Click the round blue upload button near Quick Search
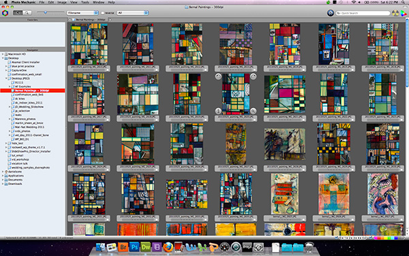 [x=331, y=13]
